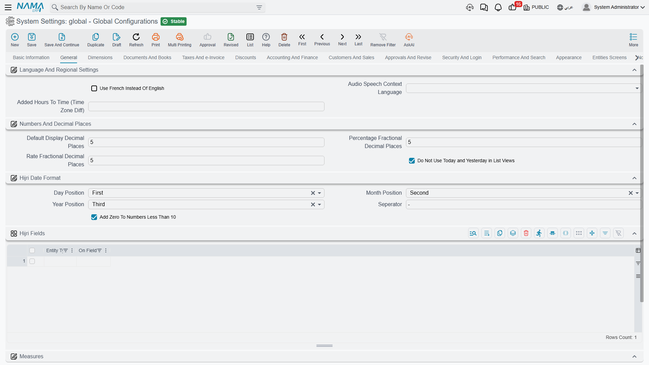Toggle Add Zero To Numbers Less Than 10
649x365 pixels.
(94, 217)
